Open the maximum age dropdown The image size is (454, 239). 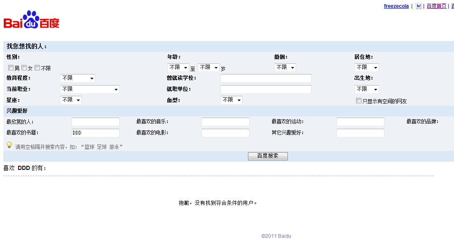(x=209, y=67)
